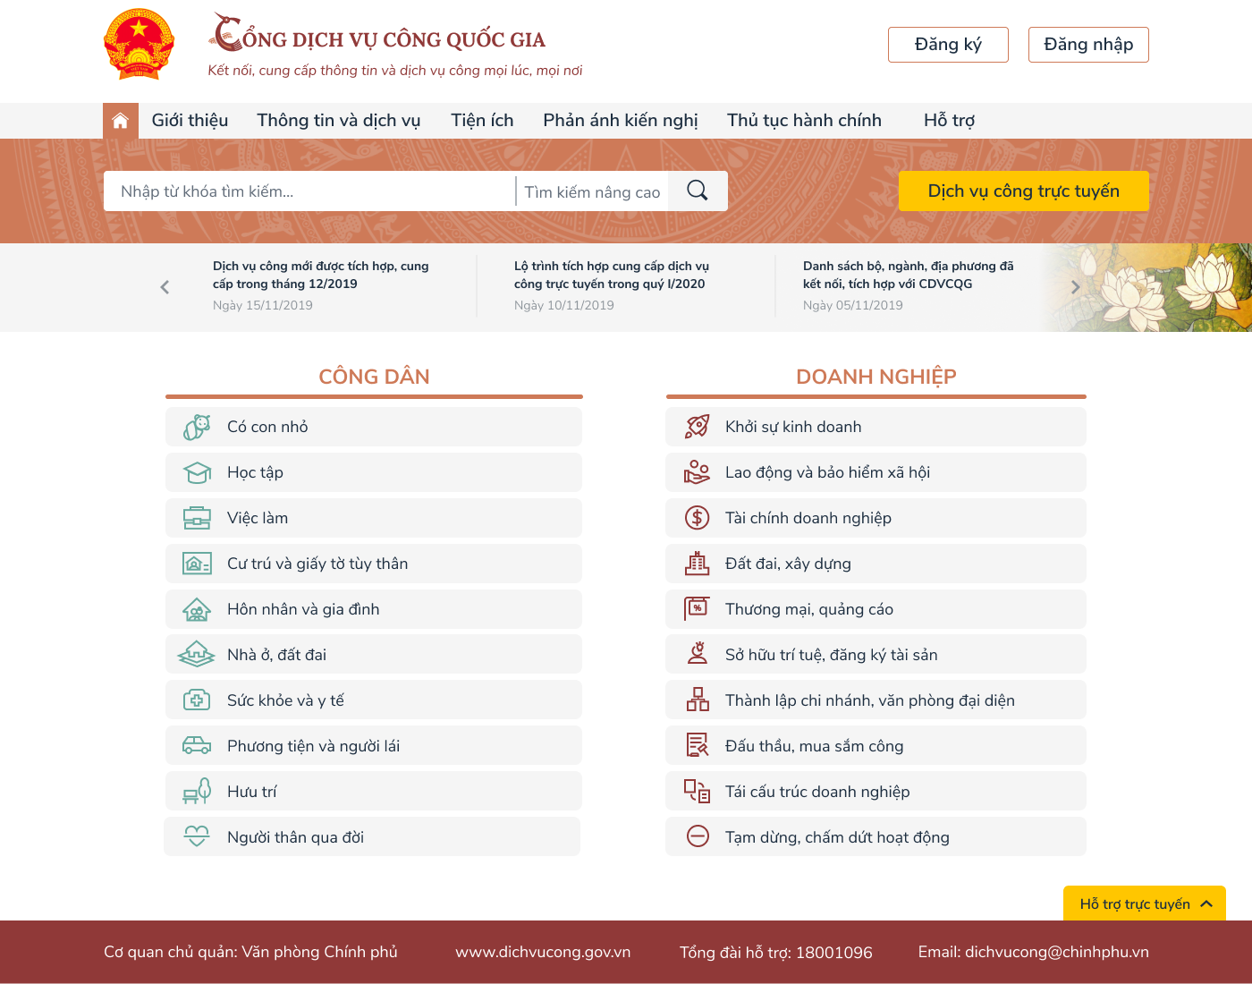1252x984 pixels.
Task: Open the Giới thiệu menu
Action: [x=190, y=121]
